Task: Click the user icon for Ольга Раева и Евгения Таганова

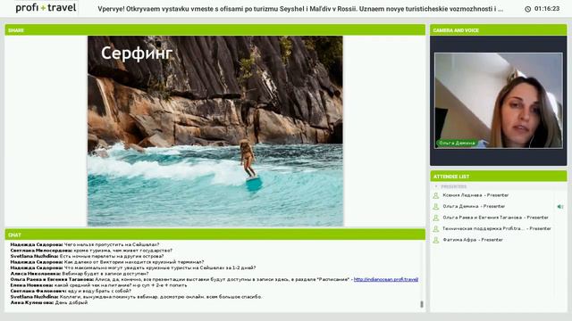Action: pos(435,218)
